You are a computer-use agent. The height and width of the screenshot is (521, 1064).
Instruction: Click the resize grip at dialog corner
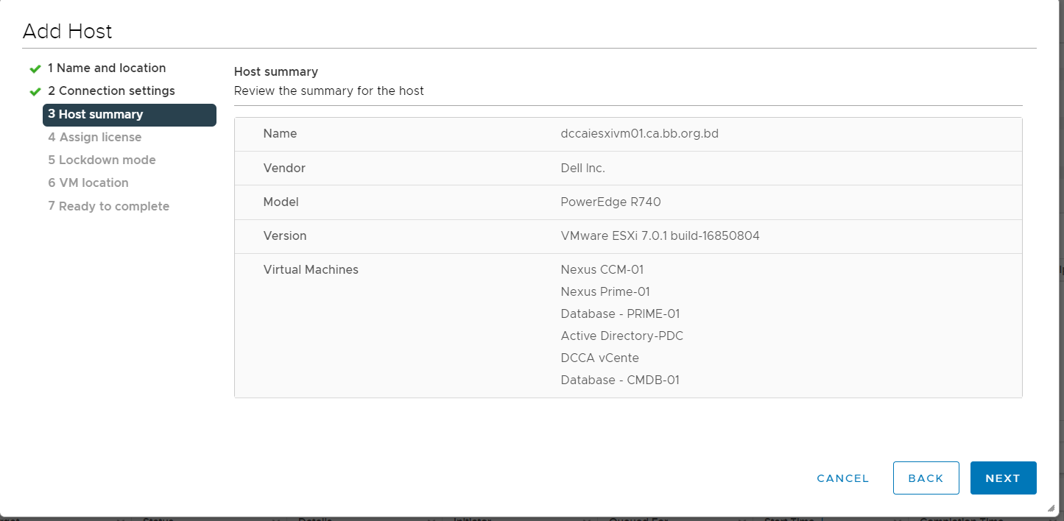[1051, 508]
